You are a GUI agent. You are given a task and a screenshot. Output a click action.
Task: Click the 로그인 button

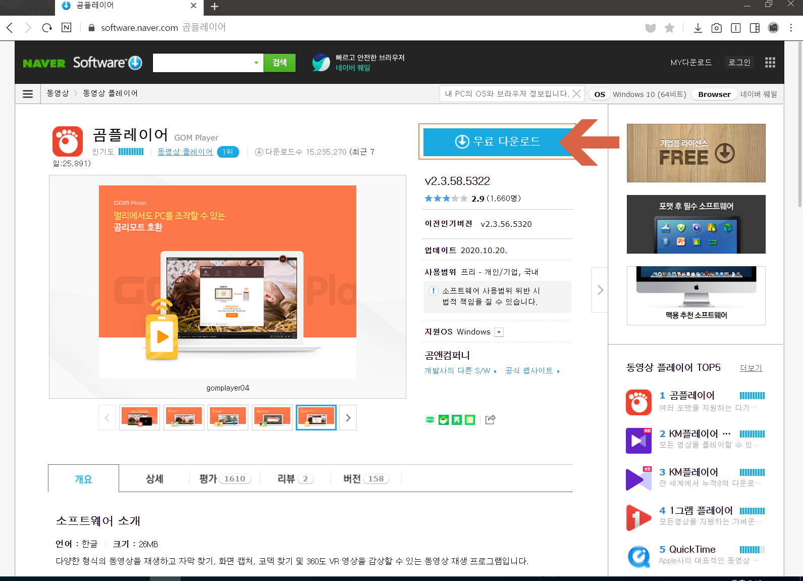click(x=739, y=63)
